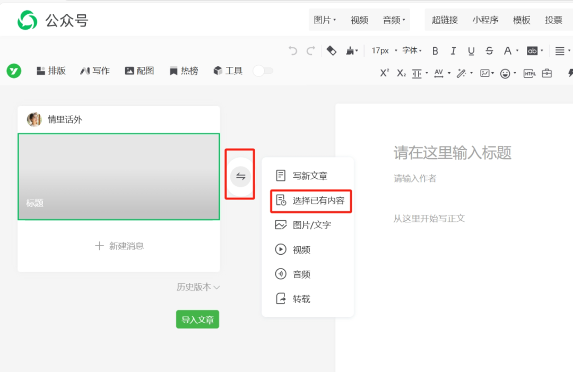
Task: Click the text highlight ab icon
Action: point(532,51)
